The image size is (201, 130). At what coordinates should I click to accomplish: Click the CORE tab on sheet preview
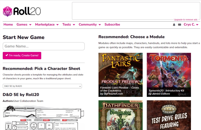point(64,120)
